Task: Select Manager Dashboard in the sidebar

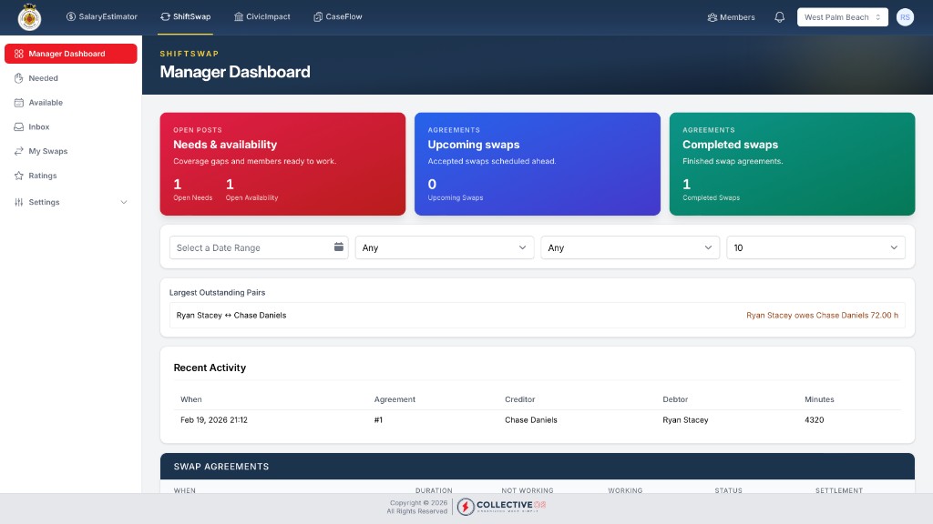Action: point(71,54)
